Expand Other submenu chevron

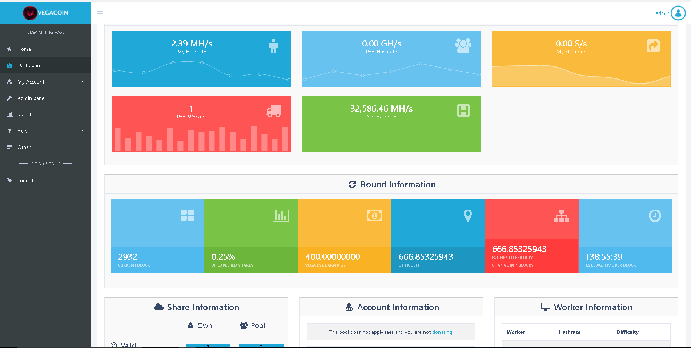[83, 147]
